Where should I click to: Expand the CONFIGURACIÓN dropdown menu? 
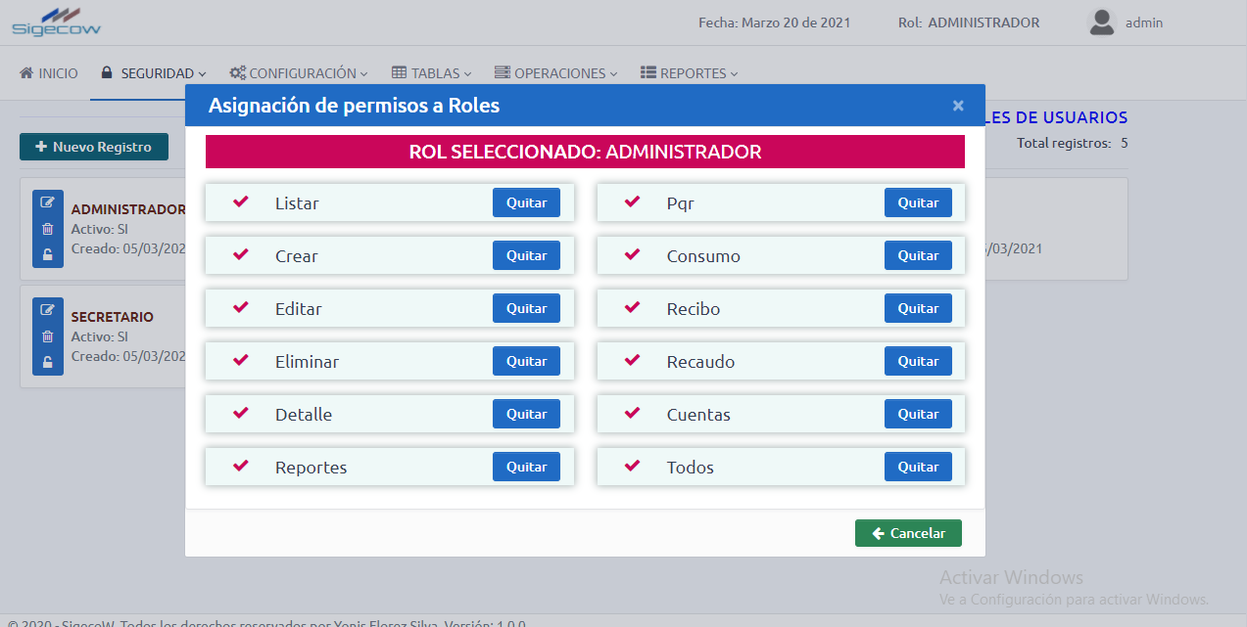click(299, 73)
